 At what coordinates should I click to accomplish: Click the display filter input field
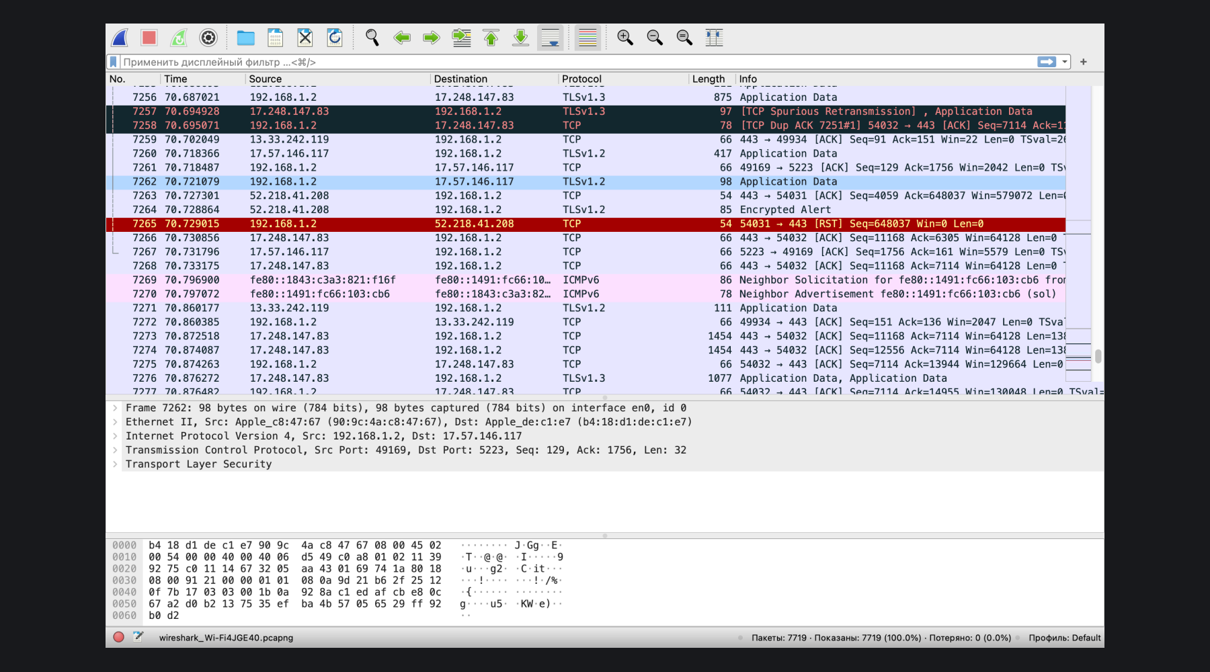click(x=578, y=62)
